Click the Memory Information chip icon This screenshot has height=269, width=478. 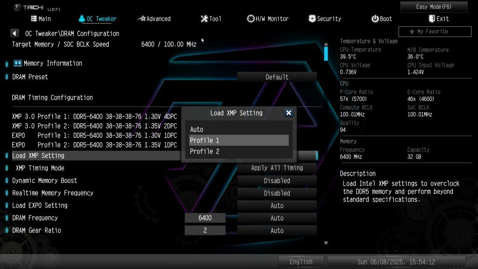click(18, 64)
